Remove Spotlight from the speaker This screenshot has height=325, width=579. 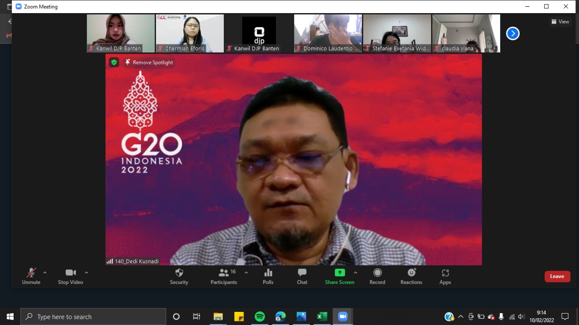pyautogui.click(x=149, y=62)
